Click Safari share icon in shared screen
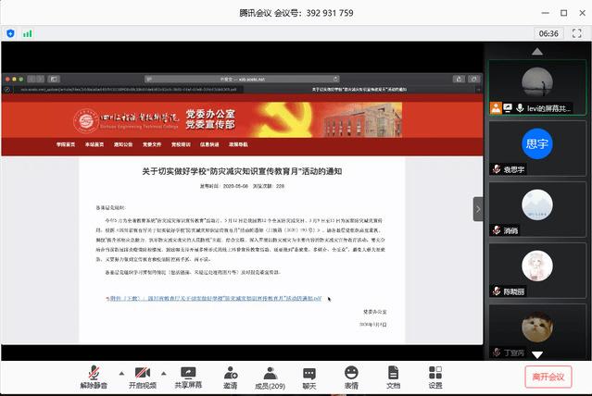This screenshot has width=592, height=396. point(459,79)
